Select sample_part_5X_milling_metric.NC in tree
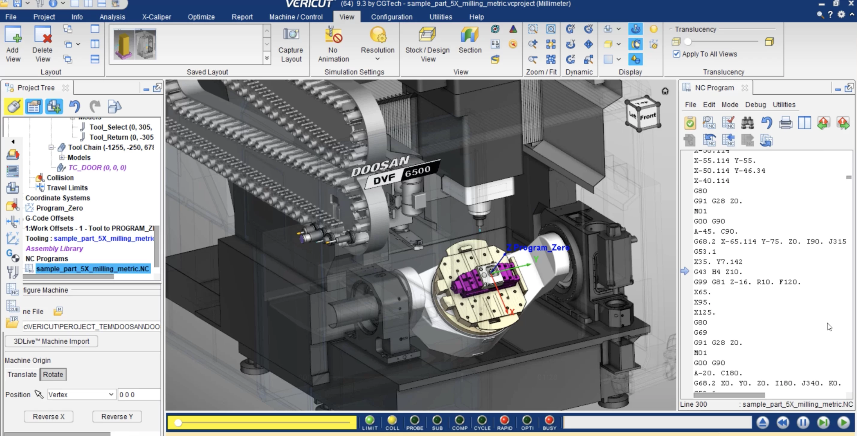The image size is (857, 436). coord(93,268)
